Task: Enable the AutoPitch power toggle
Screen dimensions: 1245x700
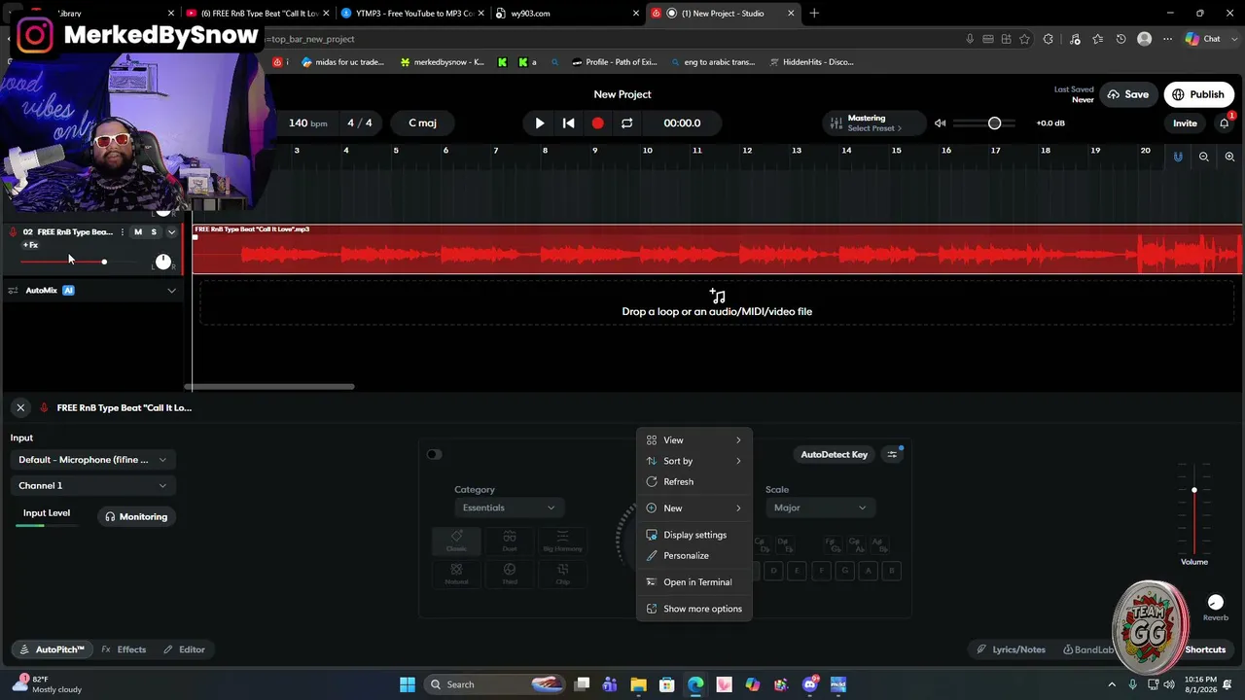Action: click(434, 454)
